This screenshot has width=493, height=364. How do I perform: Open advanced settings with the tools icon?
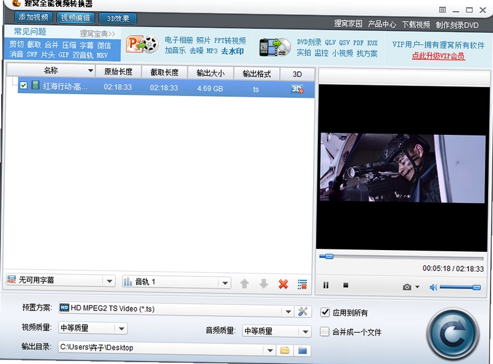303,312
